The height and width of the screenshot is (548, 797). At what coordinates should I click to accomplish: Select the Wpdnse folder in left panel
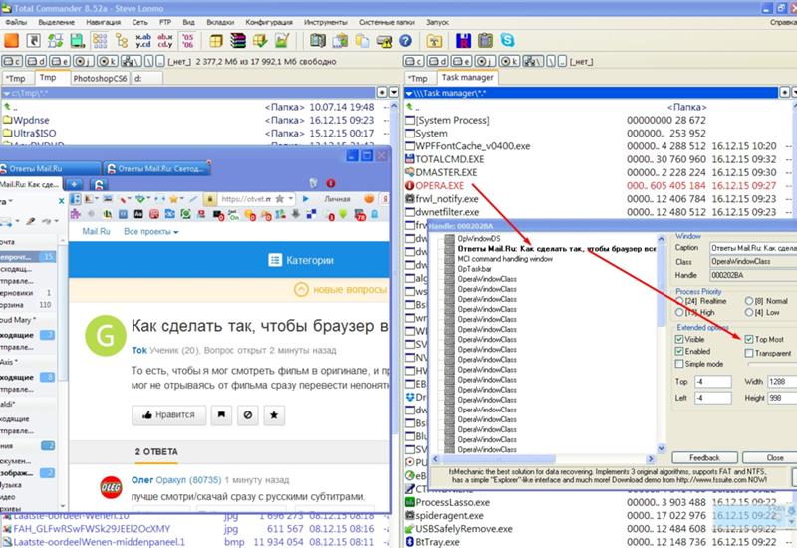point(31,120)
